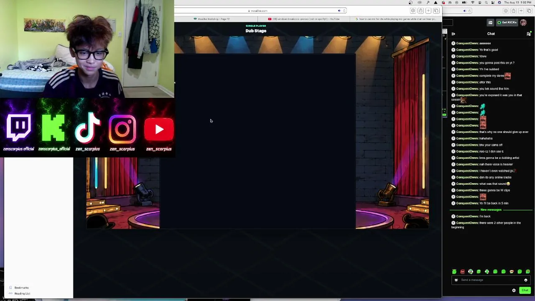The height and width of the screenshot is (301, 535).
Task: Click the 'what was that sound' chat message
Action: [494, 184]
